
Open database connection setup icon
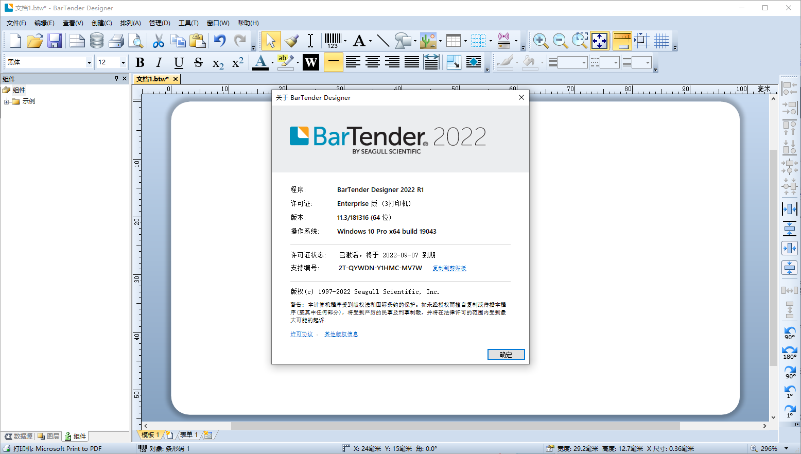click(97, 41)
